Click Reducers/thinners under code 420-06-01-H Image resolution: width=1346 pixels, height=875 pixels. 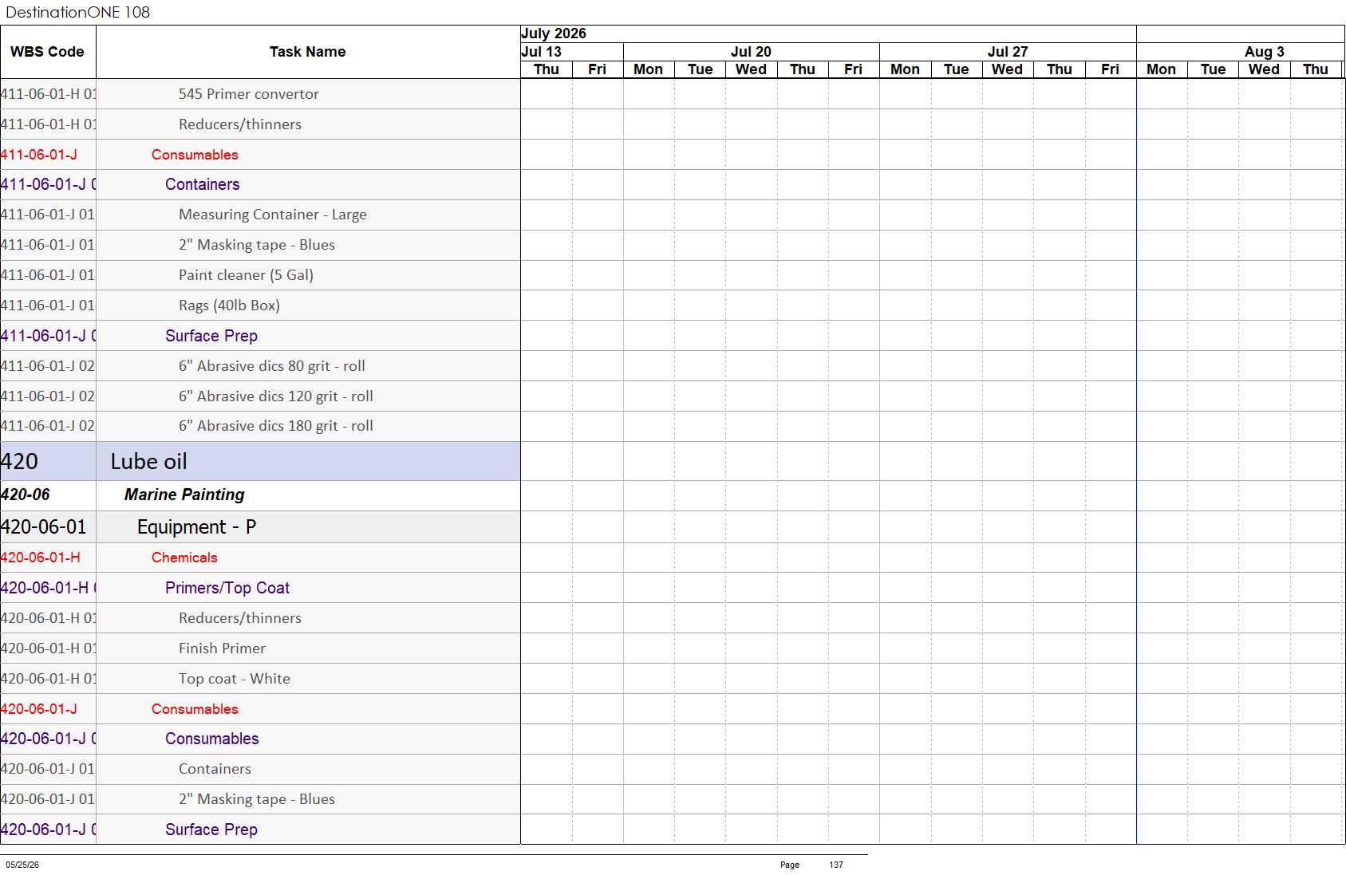(260, 618)
